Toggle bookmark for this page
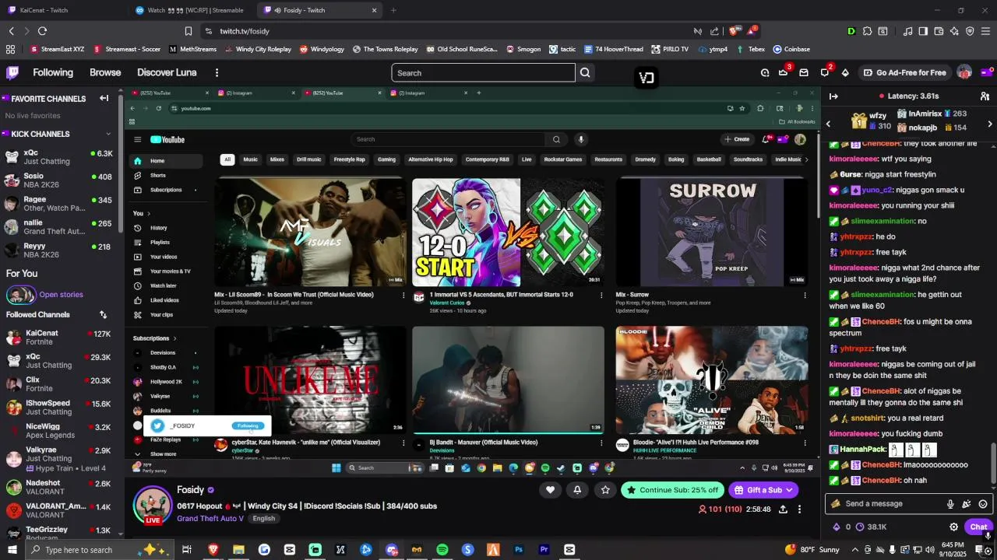This screenshot has width=997, height=560. (x=188, y=31)
